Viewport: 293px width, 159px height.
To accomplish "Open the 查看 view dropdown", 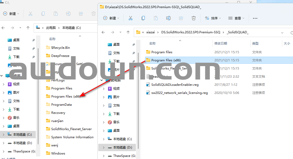I will coord(236,18).
